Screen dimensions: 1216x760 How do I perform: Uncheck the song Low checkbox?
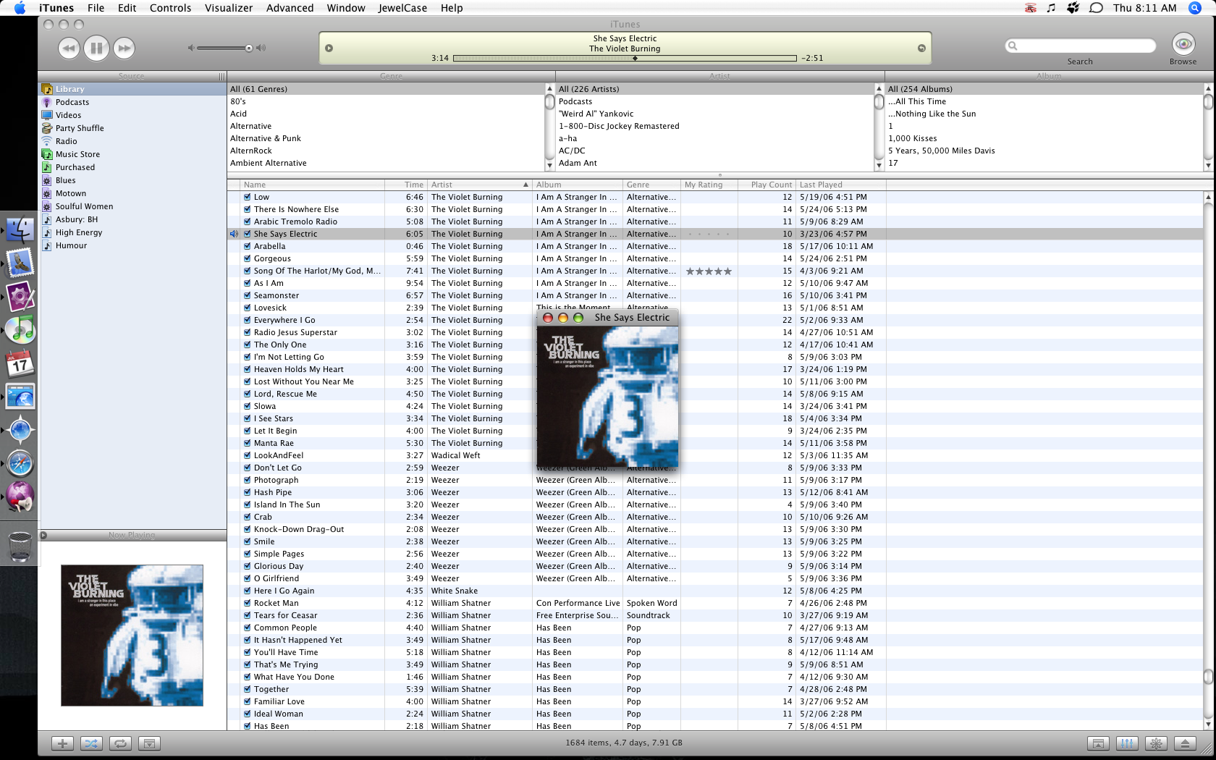point(248,197)
